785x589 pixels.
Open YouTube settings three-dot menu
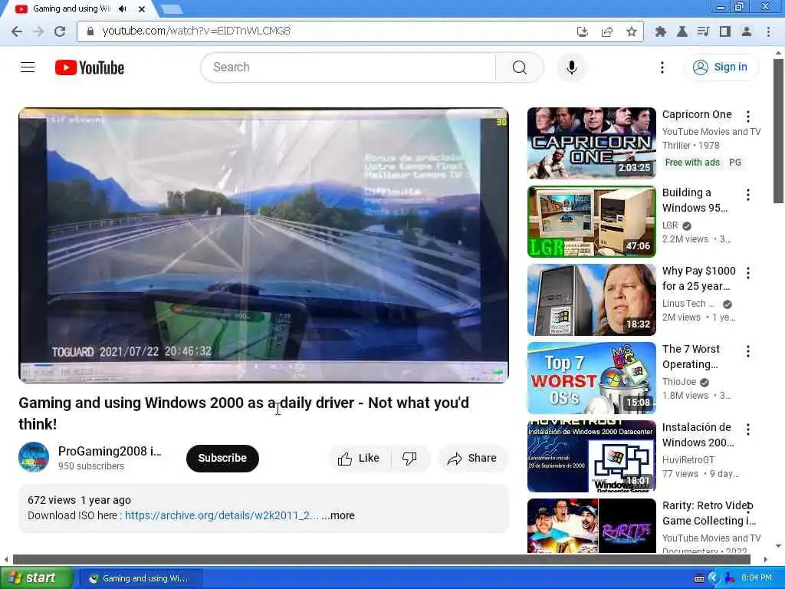click(x=662, y=67)
